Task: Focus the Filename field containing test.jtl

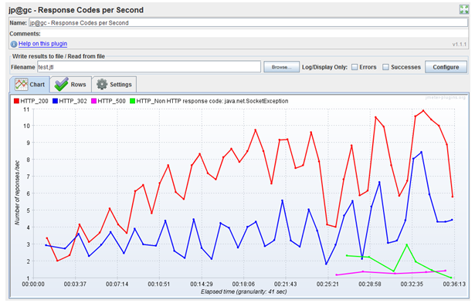Action: pyautogui.click(x=149, y=67)
